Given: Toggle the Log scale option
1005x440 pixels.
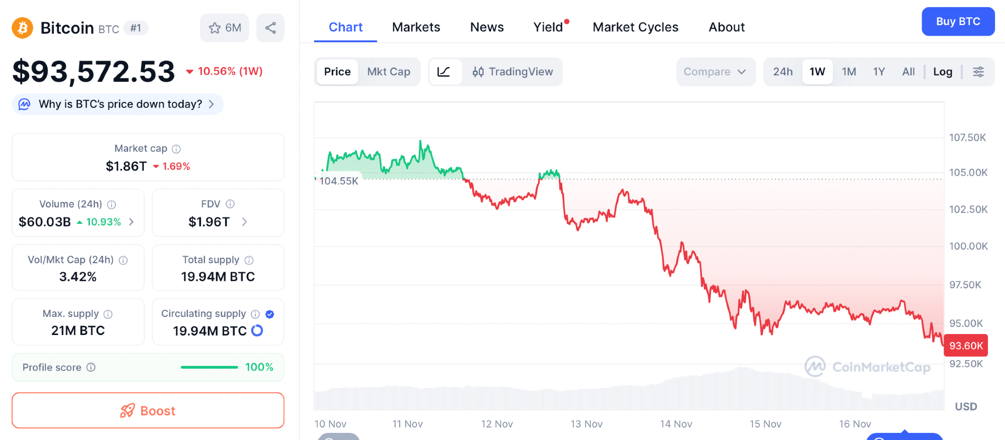Looking at the screenshot, I should (x=943, y=72).
